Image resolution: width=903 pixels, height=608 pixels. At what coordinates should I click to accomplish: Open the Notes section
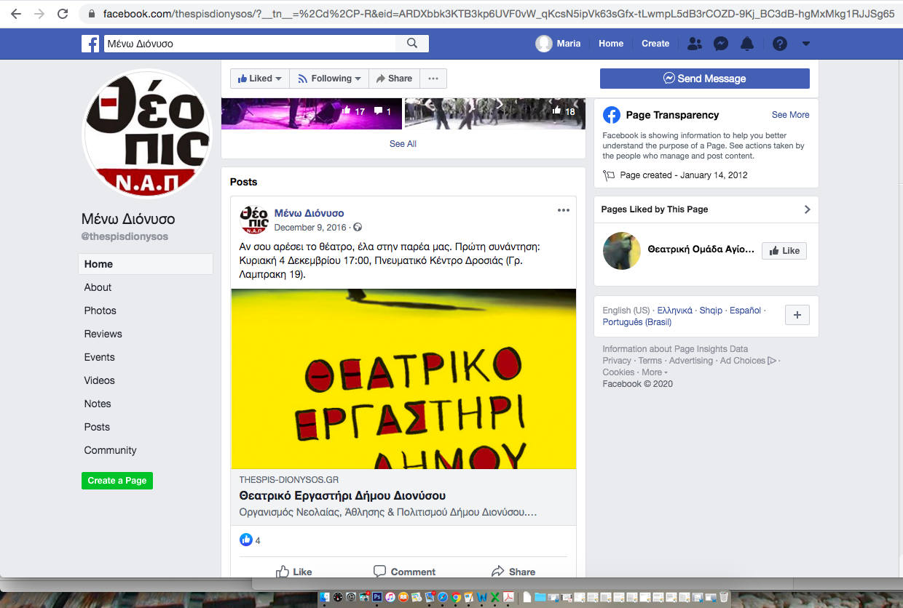click(98, 404)
